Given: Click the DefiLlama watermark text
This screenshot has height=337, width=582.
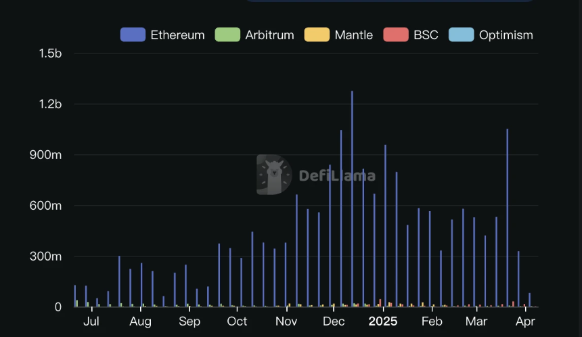Looking at the screenshot, I should 337,176.
